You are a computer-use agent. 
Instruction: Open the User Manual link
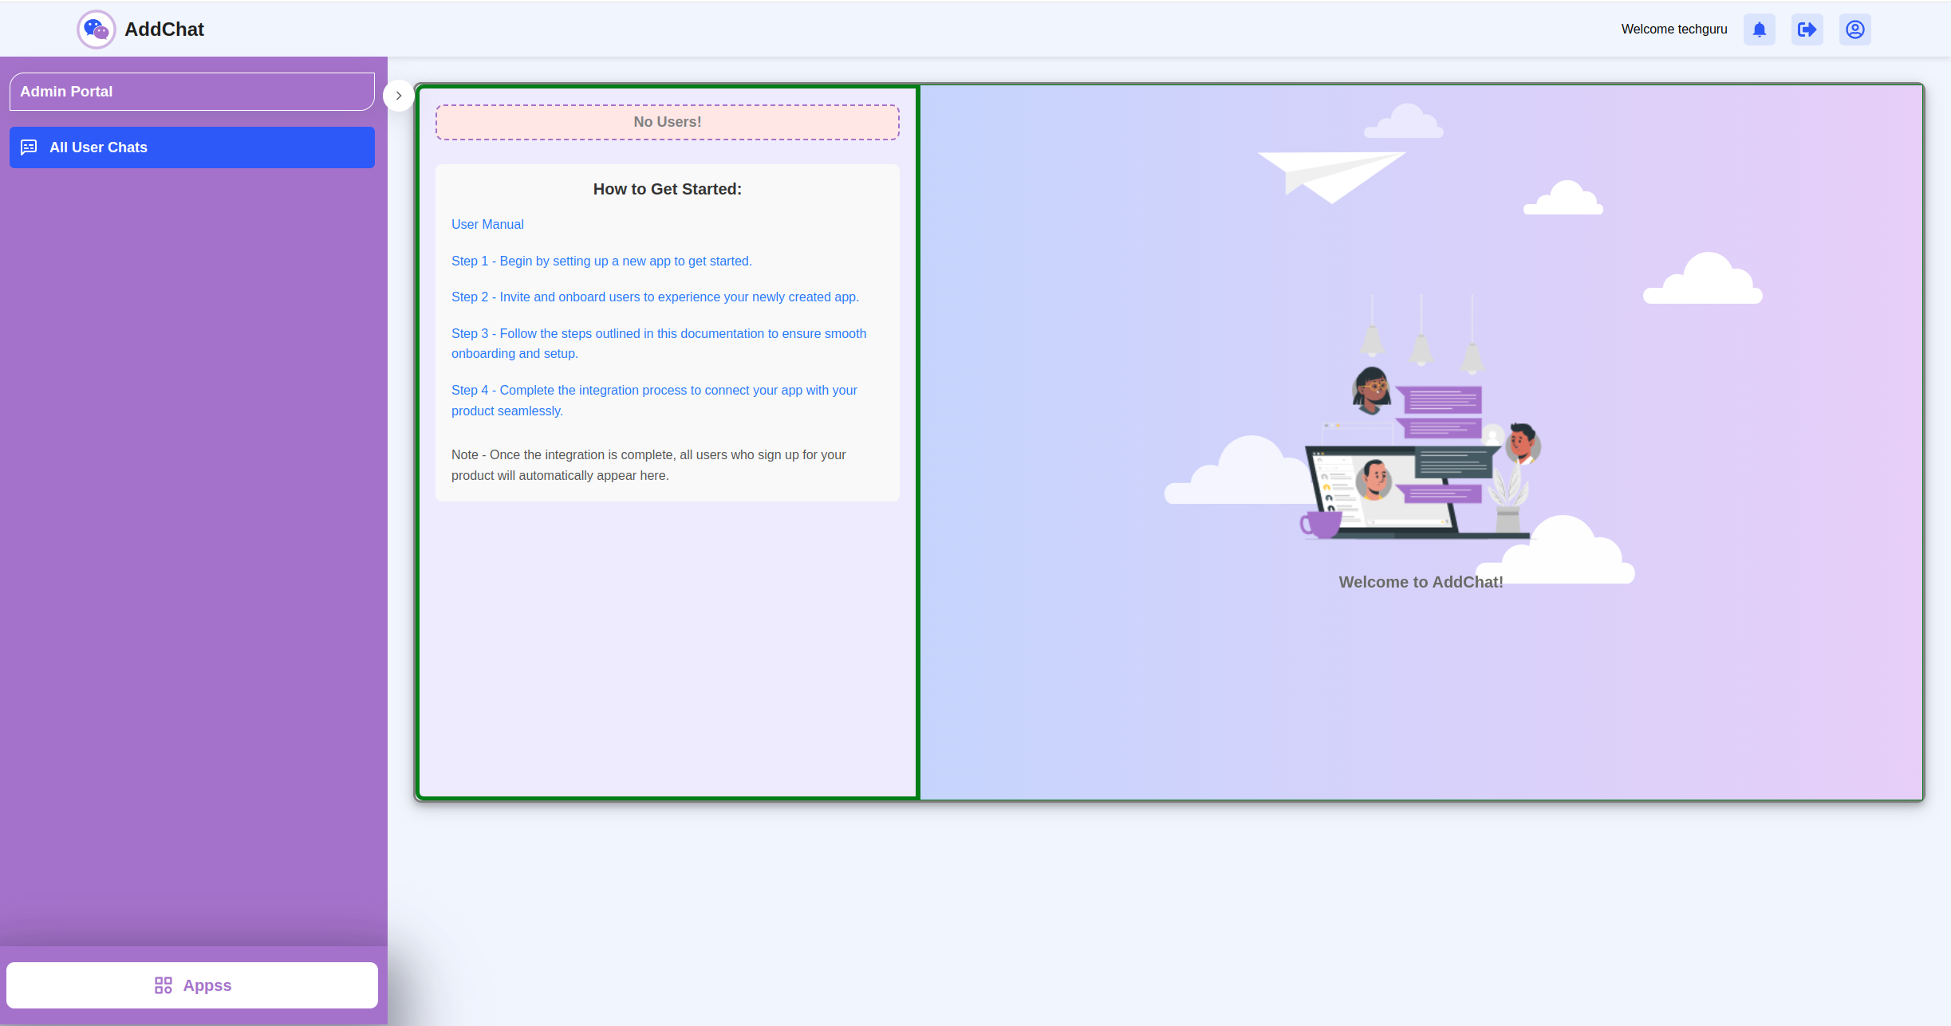pos(487,225)
